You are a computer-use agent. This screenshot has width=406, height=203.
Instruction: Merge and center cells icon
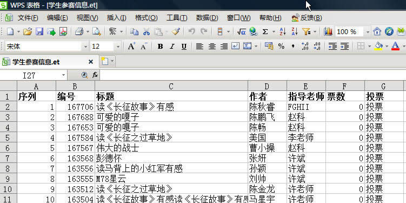pyautogui.click(x=248, y=47)
